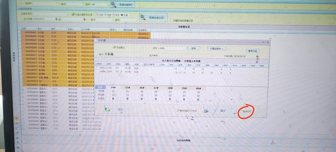Viewport: 336px width, 152px height.
Task: Open the date picker icon next to 生产日期 2022/5/12
Action: 57,19
